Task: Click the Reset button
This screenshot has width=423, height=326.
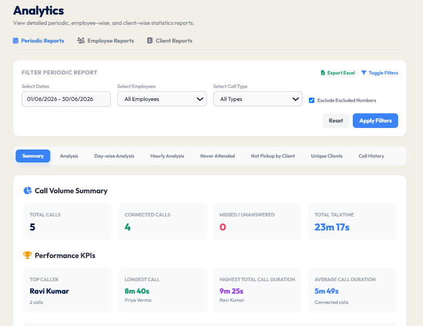Action: tap(336, 121)
